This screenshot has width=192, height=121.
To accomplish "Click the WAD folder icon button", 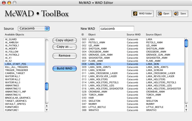I will [143, 14].
